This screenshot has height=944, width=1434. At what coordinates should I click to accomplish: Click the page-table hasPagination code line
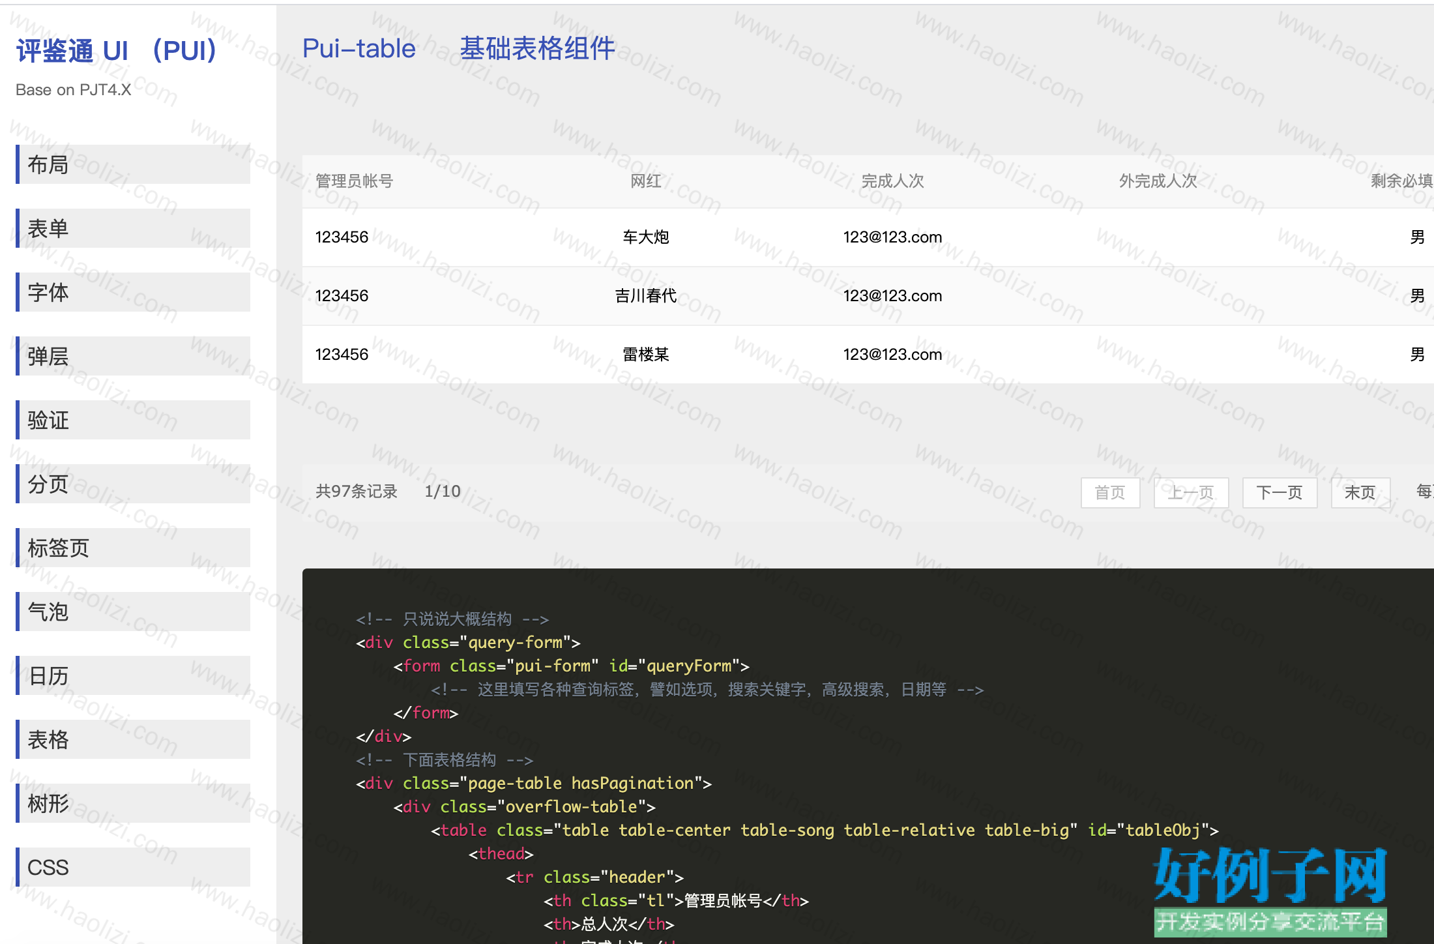click(534, 783)
